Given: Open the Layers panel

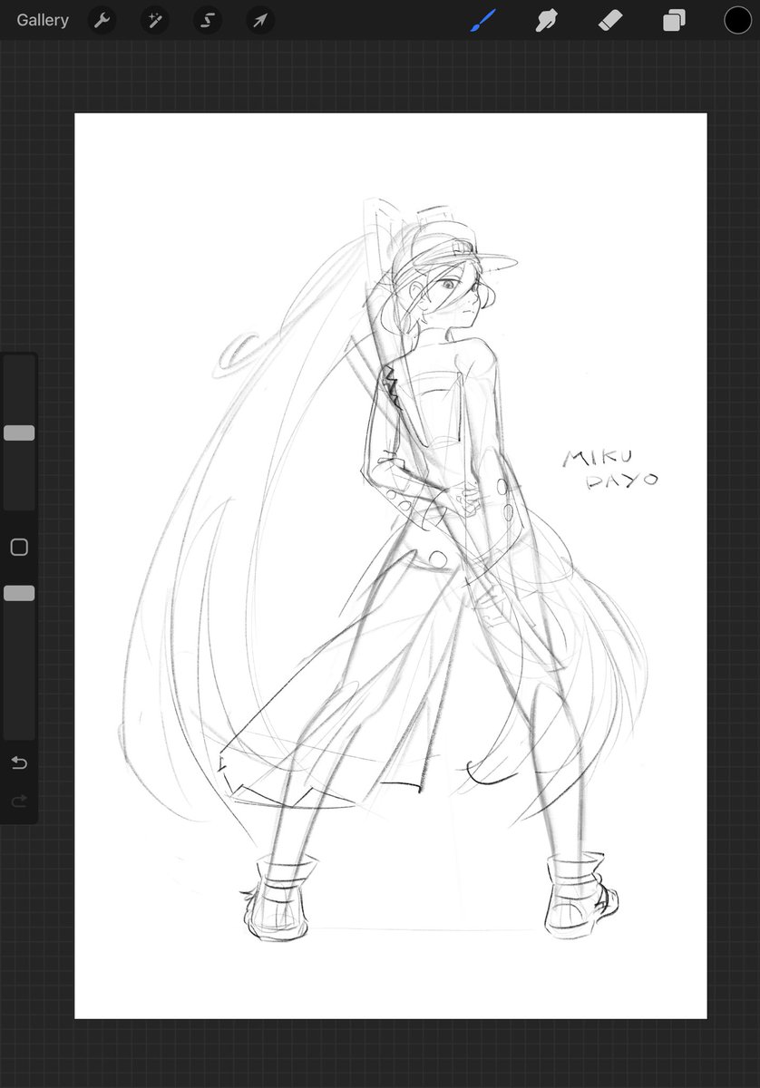Looking at the screenshot, I should (674, 20).
